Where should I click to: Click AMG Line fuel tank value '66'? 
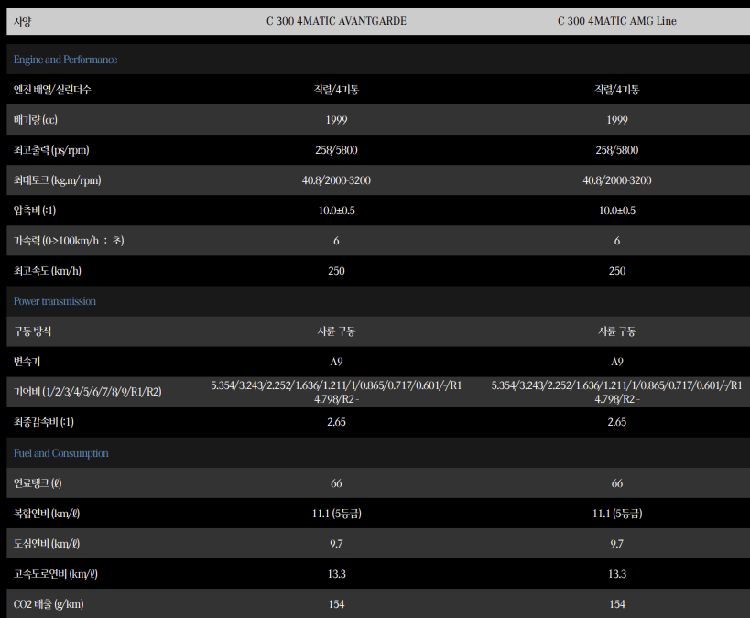click(617, 483)
